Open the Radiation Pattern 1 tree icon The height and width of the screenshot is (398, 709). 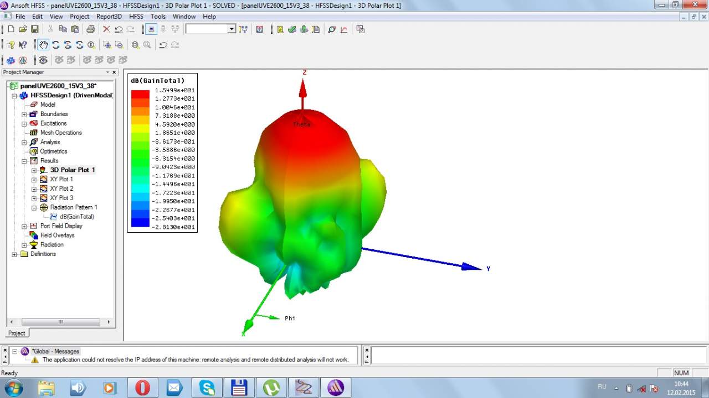44,207
